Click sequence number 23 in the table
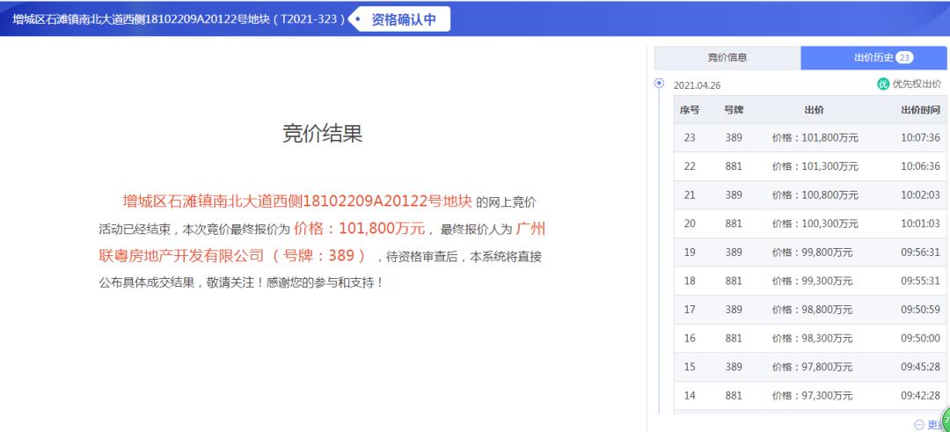The width and height of the screenshot is (950, 432). (690, 137)
